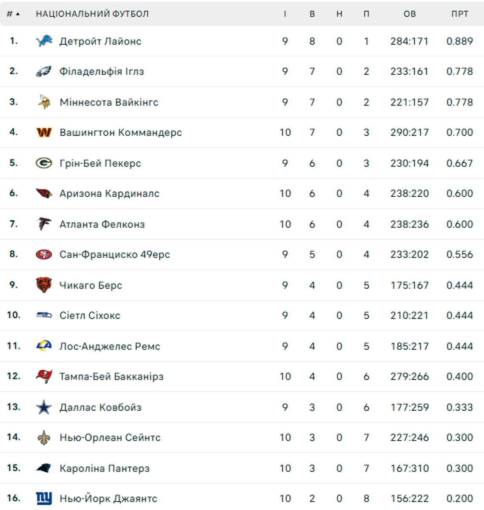Click the В wins column header
Screen dimensions: 484x510
pos(312,14)
